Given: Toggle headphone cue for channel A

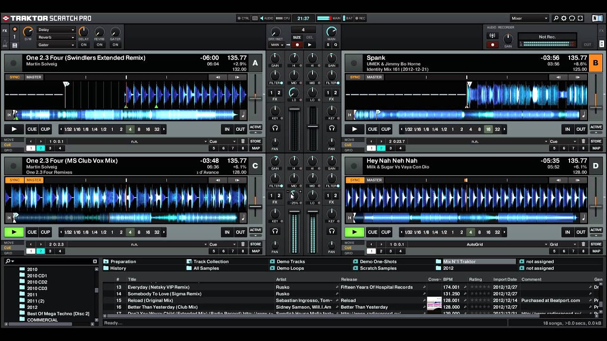Looking at the screenshot, I should tap(275, 128).
